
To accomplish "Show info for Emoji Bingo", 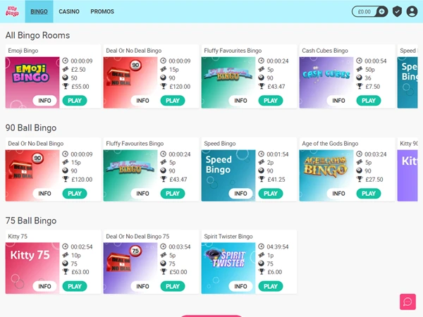I will tap(44, 101).
